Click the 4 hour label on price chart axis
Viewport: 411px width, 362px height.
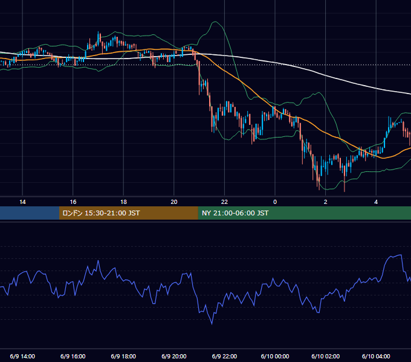[x=376, y=202]
